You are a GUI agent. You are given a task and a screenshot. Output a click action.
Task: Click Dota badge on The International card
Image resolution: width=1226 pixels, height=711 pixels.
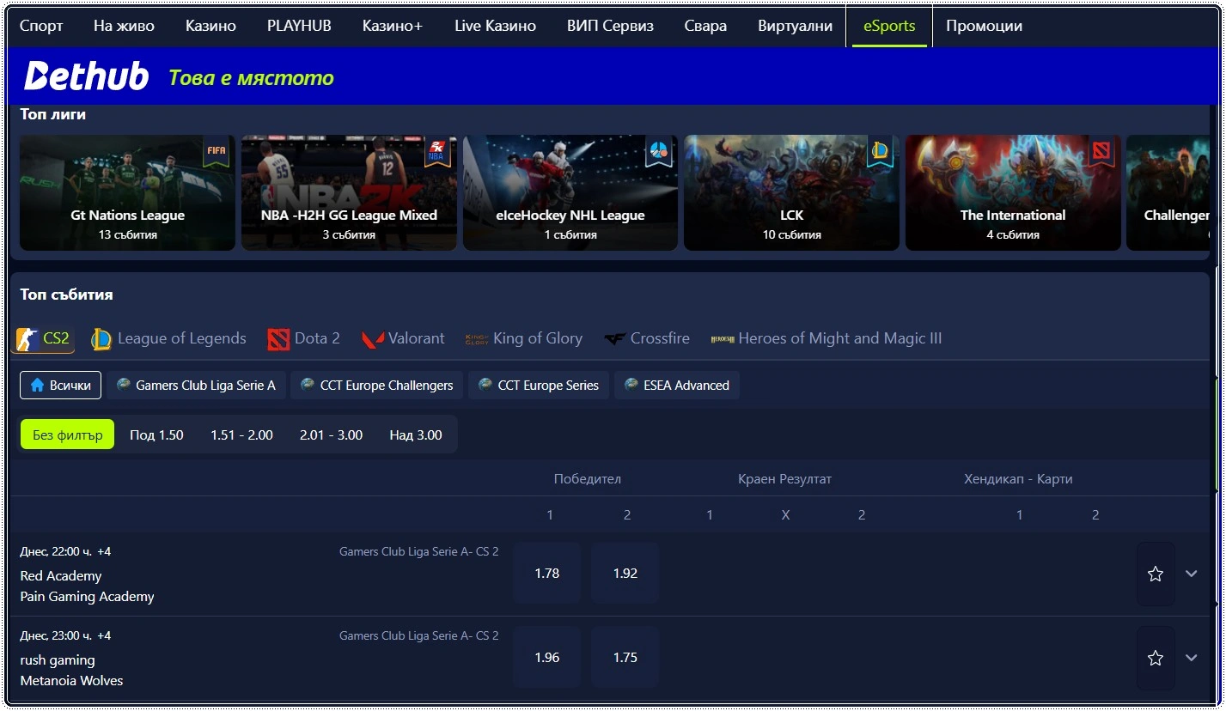[x=1101, y=151]
